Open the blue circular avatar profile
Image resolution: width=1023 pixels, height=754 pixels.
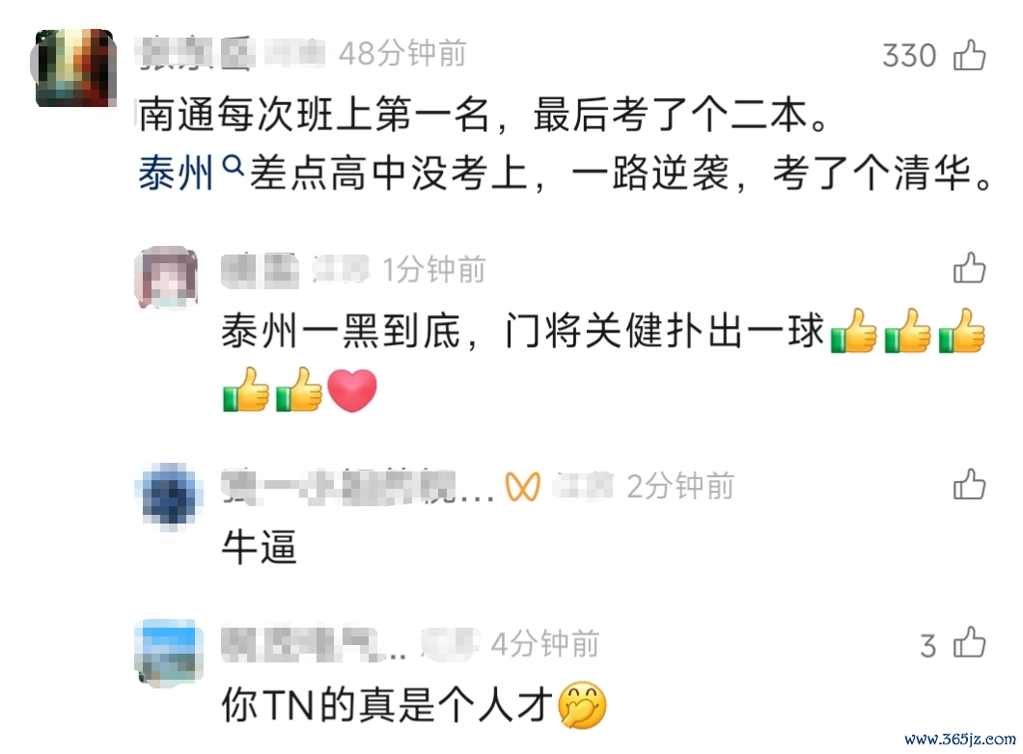(x=169, y=495)
